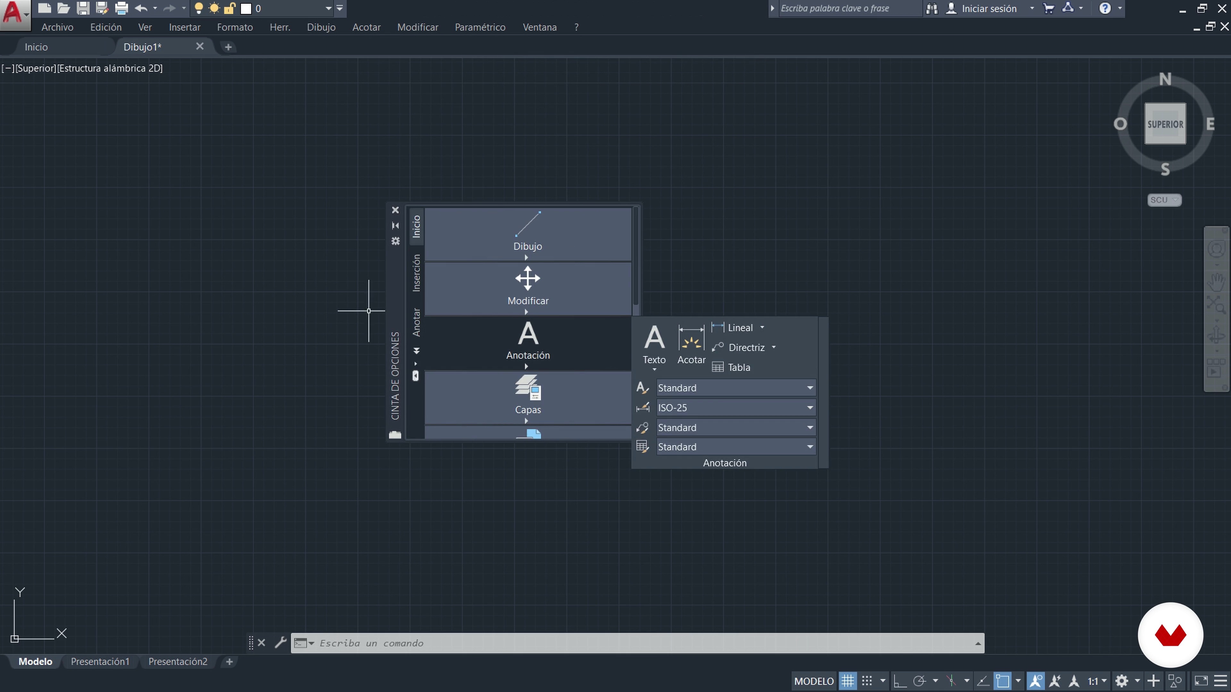Screen dimensions: 1231x692
Task: Switch to the Presentación1 layout tab
Action: coord(100,662)
